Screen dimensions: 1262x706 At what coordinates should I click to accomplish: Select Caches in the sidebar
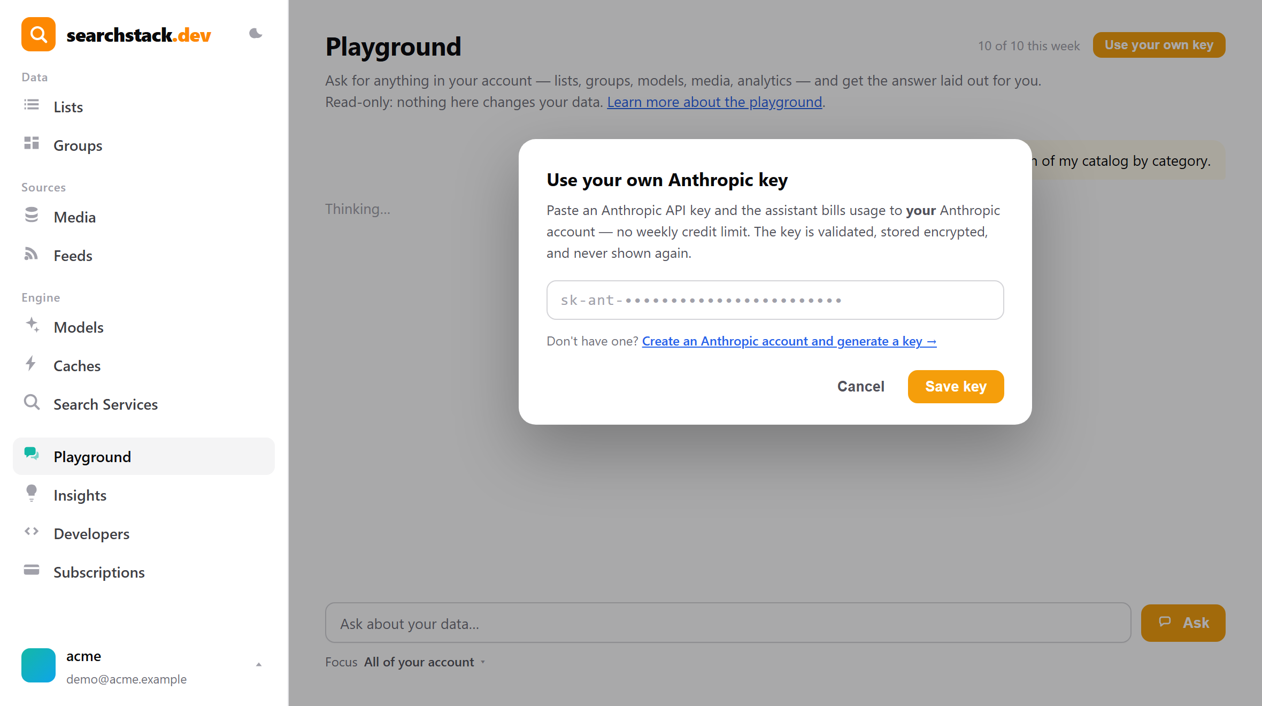pyautogui.click(x=144, y=366)
